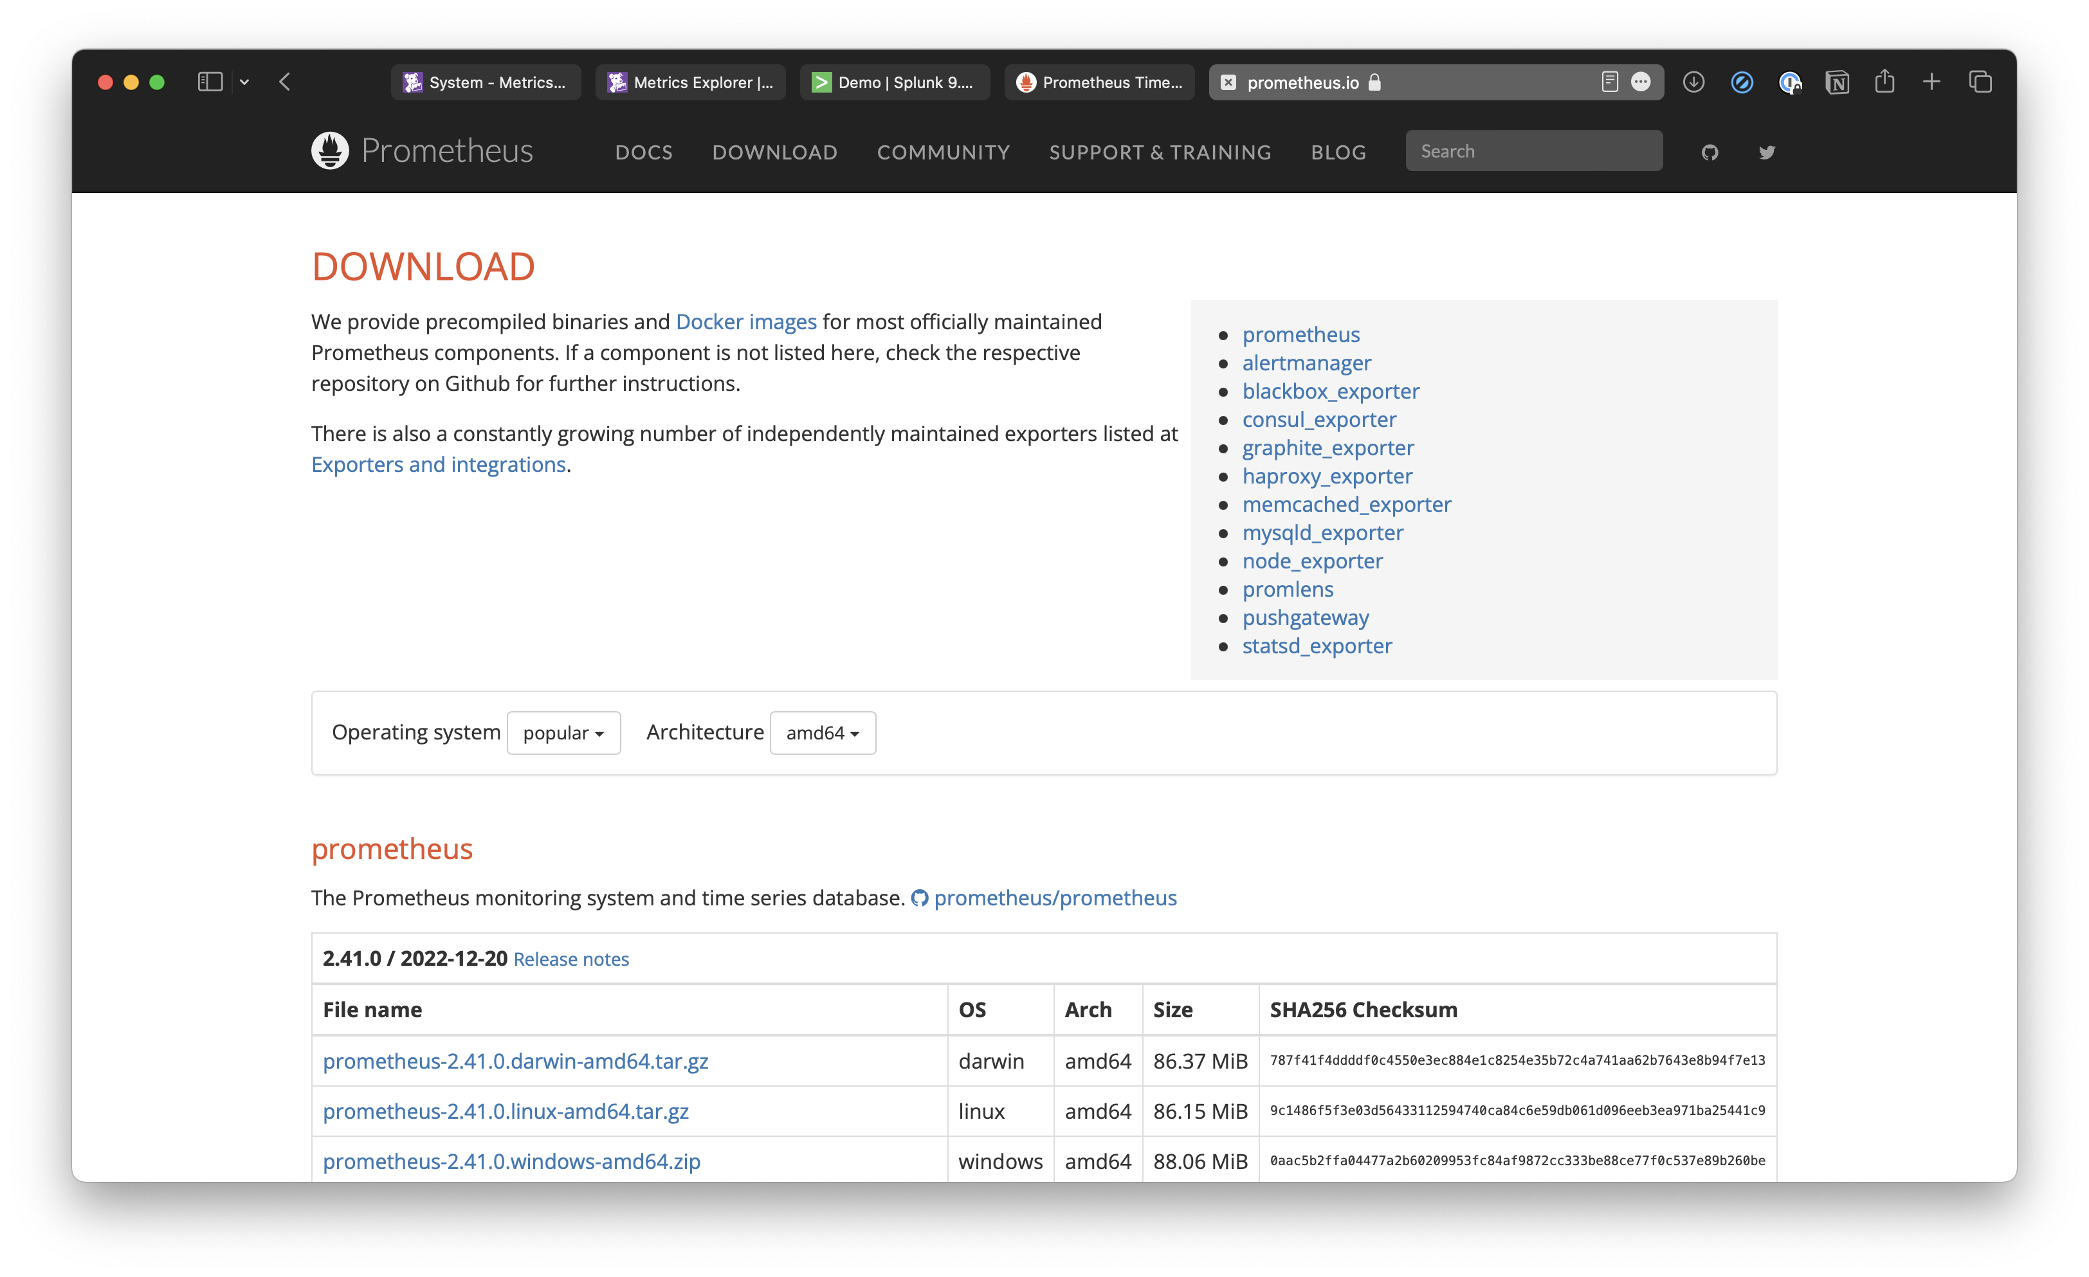2089x1277 pixels.
Task: Open the GitHub icon in navbar
Action: point(1710,152)
